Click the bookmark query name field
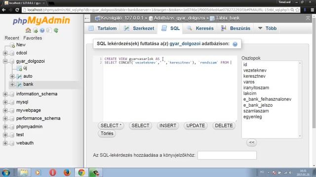 (x=227, y=155)
